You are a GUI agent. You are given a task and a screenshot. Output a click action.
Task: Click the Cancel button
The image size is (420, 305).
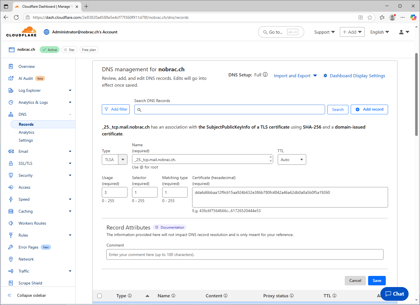[355, 280]
